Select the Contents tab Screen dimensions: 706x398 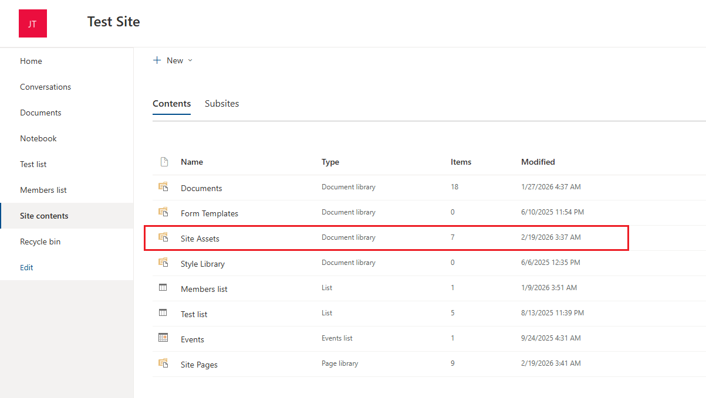point(172,104)
